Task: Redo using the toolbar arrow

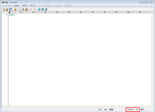Action: 34,10
